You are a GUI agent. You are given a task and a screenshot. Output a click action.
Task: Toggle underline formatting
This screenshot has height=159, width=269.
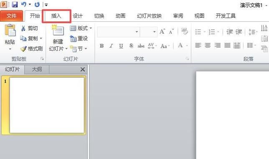tap(121, 46)
